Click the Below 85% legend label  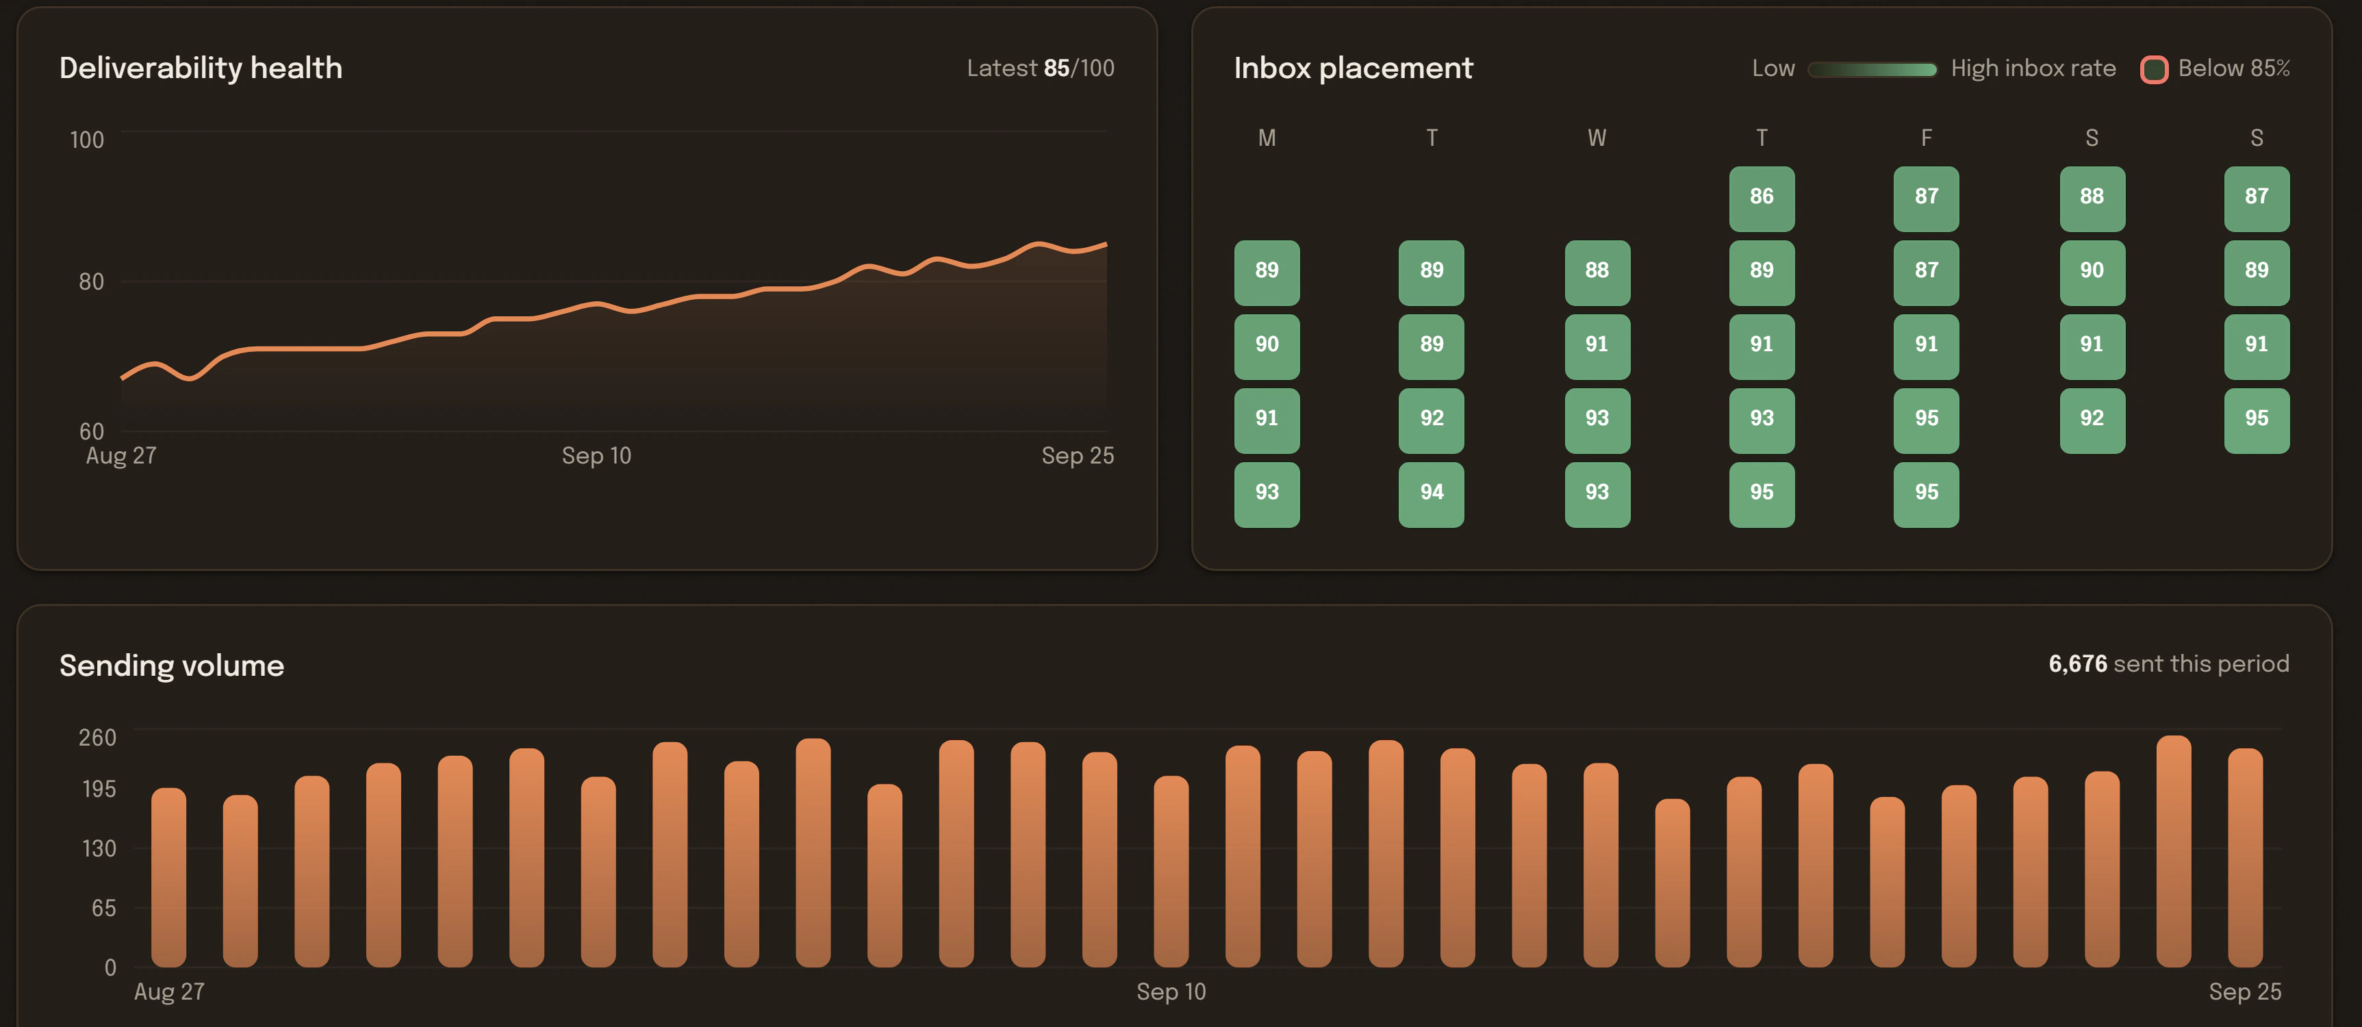point(2233,68)
